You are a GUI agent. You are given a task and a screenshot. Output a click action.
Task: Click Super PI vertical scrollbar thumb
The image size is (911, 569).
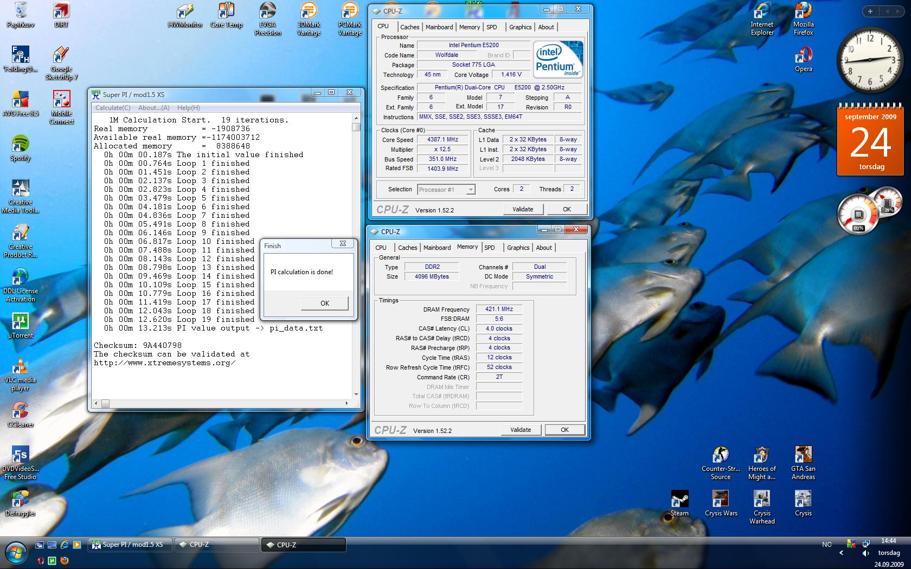click(x=356, y=127)
